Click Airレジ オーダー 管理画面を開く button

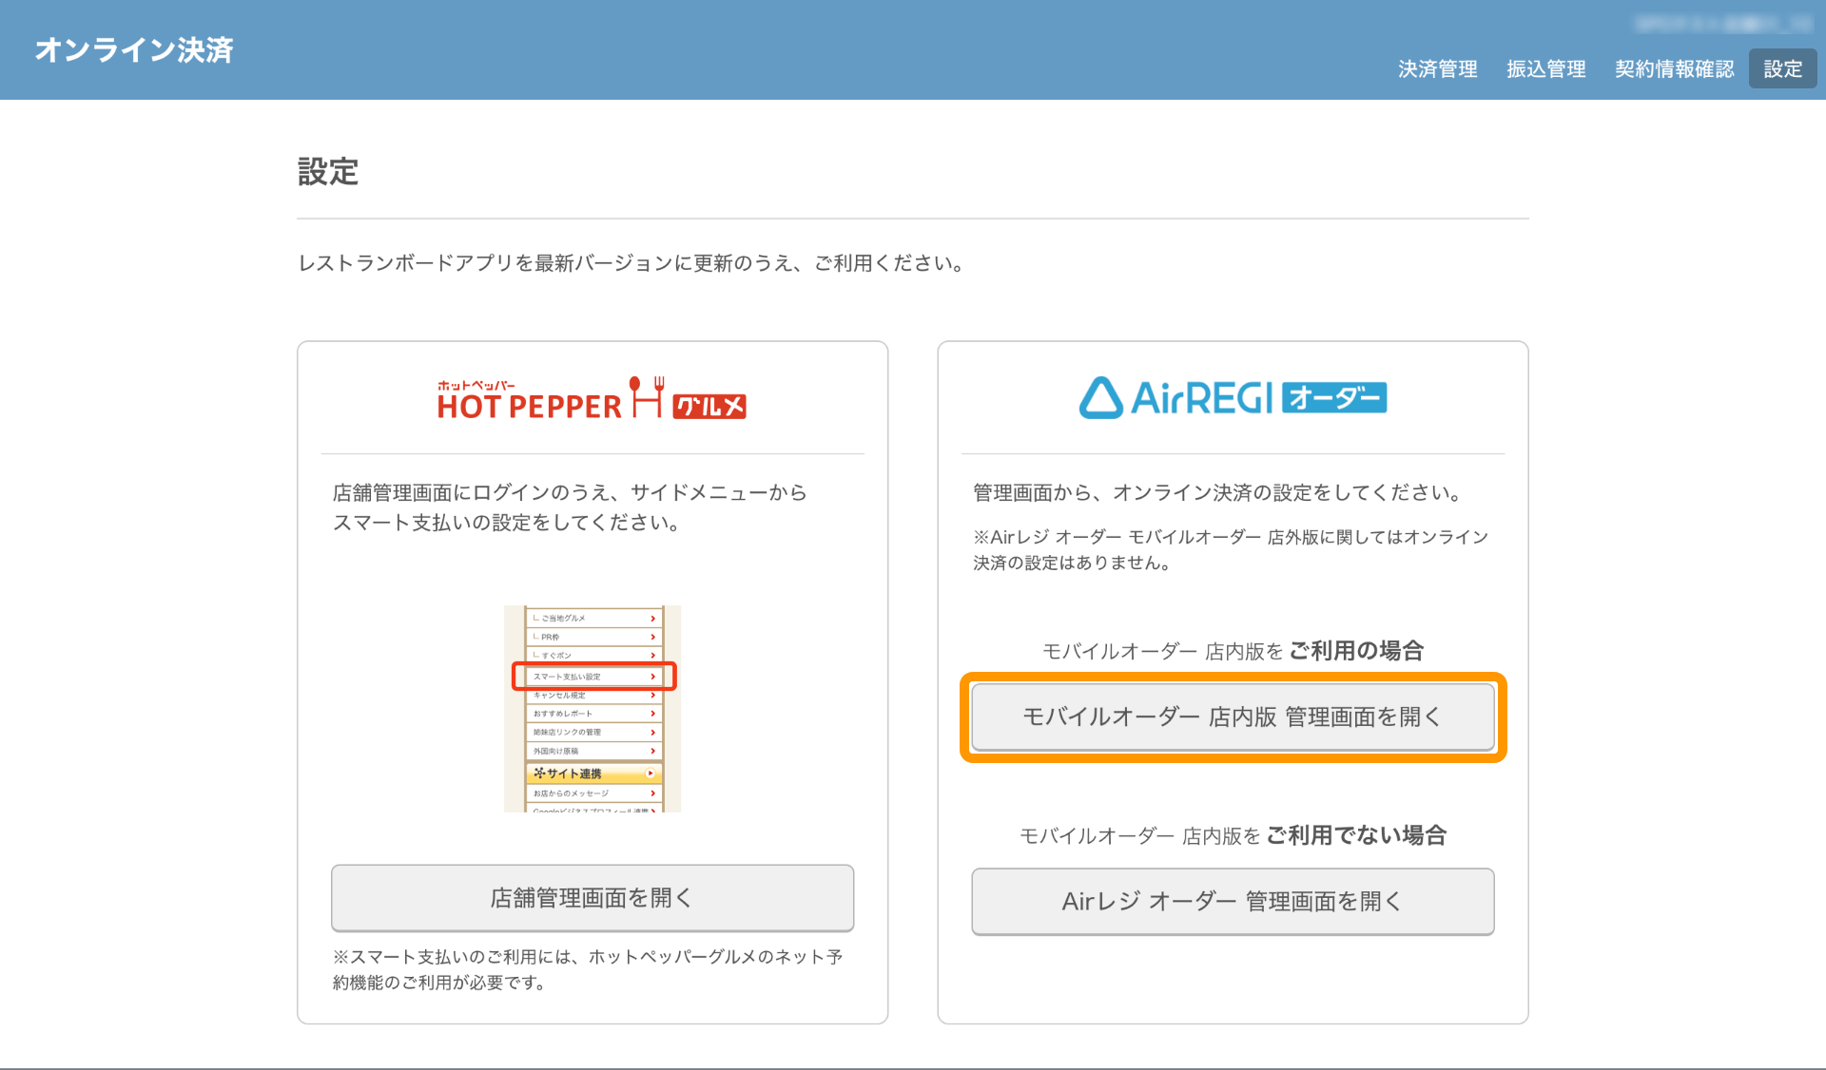coord(1233,901)
